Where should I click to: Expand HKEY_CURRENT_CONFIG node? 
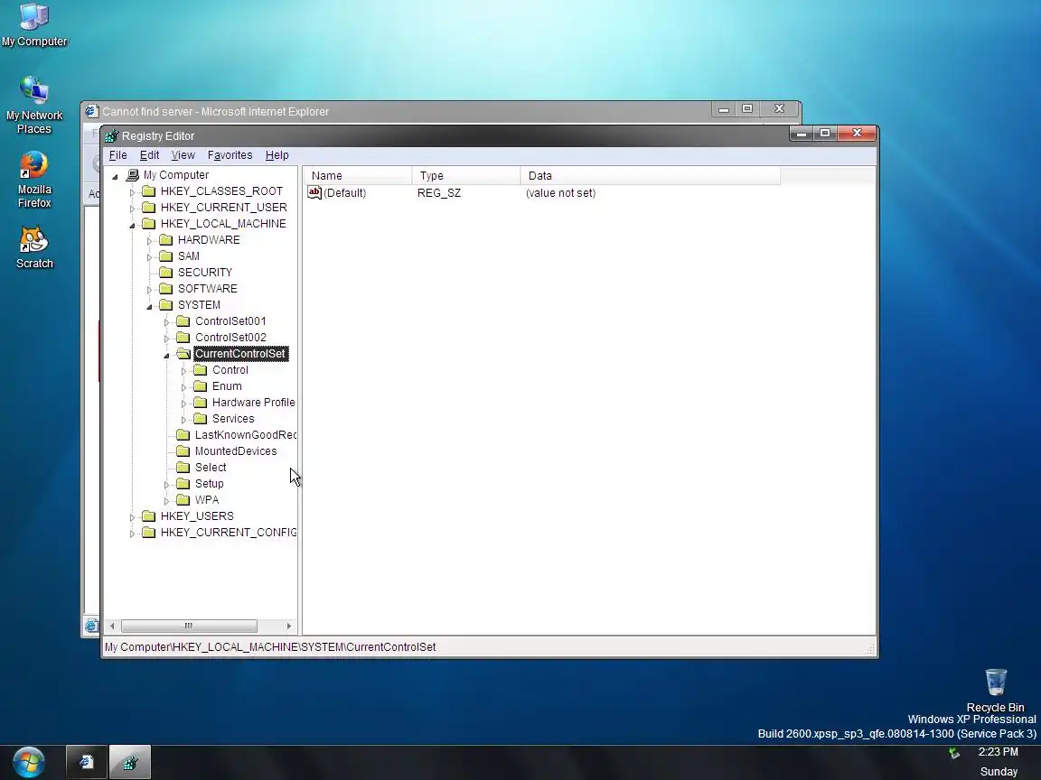click(x=132, y=534)
